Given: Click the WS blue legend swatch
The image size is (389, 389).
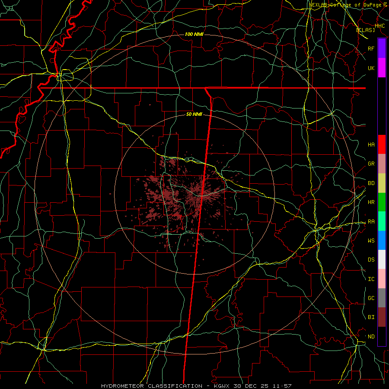Looking at the screenshot, I should (x=382, y=240).
